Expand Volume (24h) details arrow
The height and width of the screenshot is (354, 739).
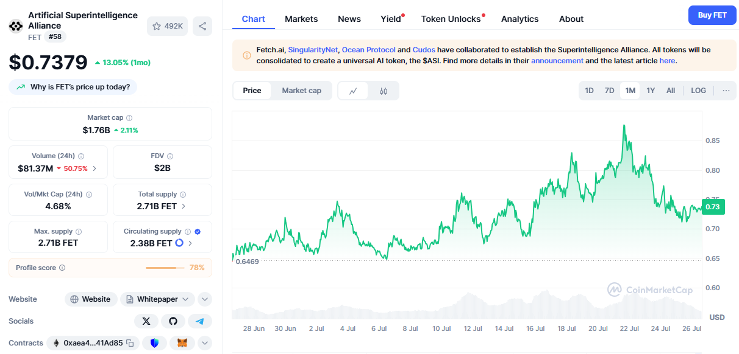pos(94,168)
